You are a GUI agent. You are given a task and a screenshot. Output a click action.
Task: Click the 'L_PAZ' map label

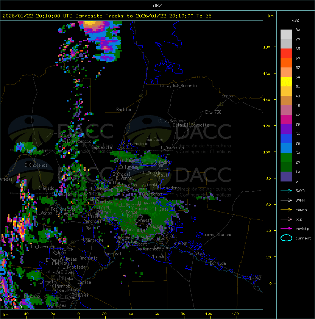click(x=256, y=278)
